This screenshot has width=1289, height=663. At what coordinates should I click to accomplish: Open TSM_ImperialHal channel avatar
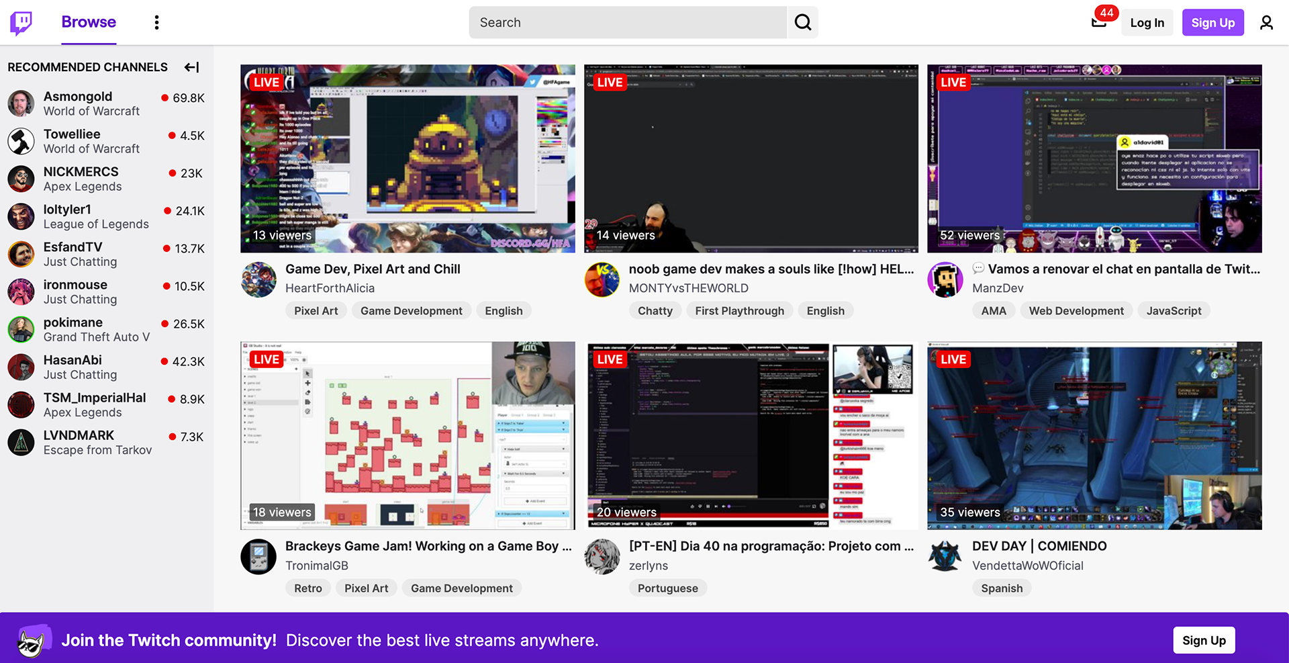click(x=21, y=404)
